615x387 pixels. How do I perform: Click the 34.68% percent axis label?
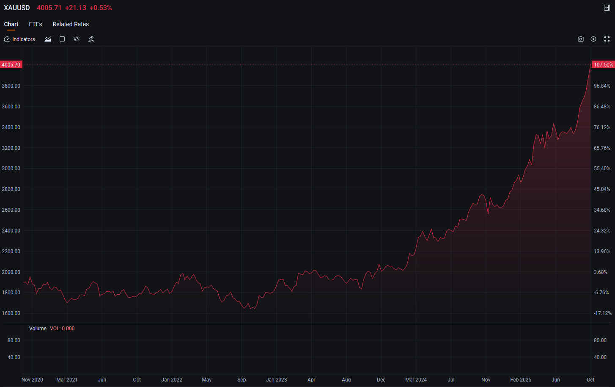[x=602, y=210]
